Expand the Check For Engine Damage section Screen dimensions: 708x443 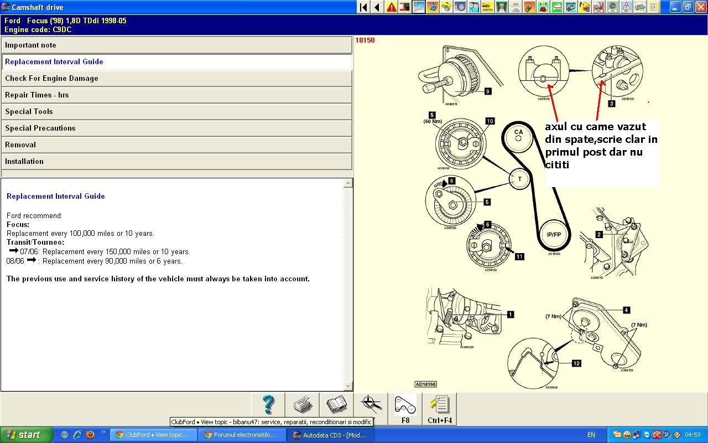pos(176,79)
